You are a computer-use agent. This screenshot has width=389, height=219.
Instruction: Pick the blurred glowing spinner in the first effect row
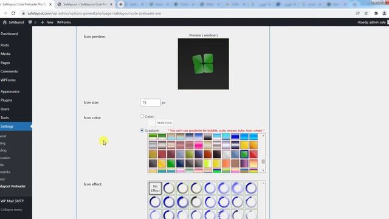(238, 188)
